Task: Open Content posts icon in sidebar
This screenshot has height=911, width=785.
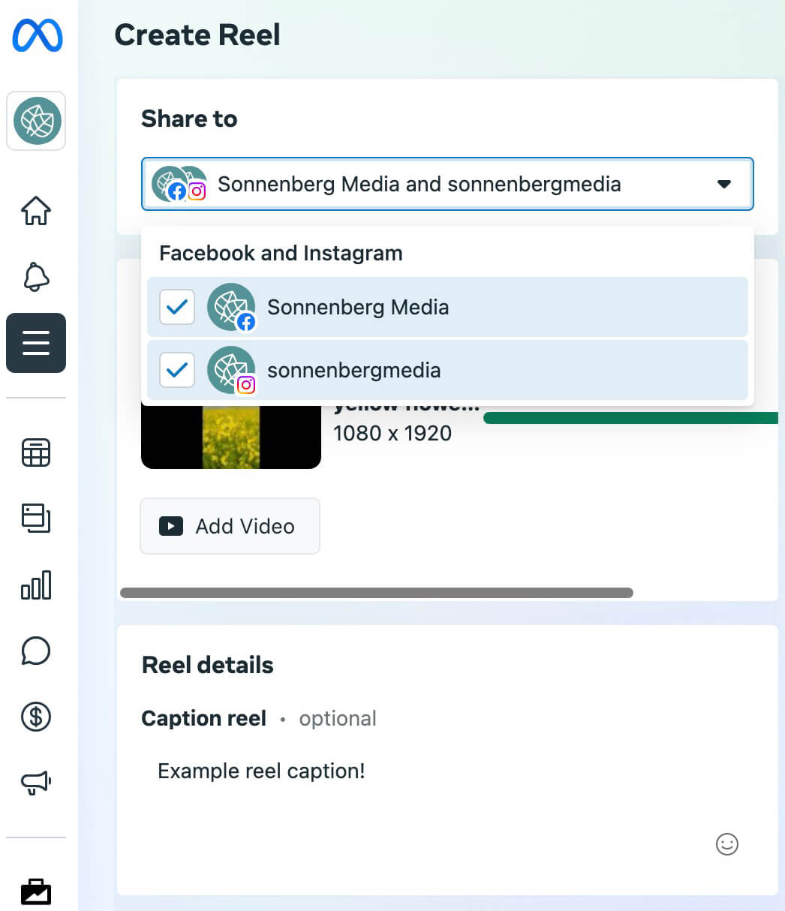Action: (x=36, y=518)
